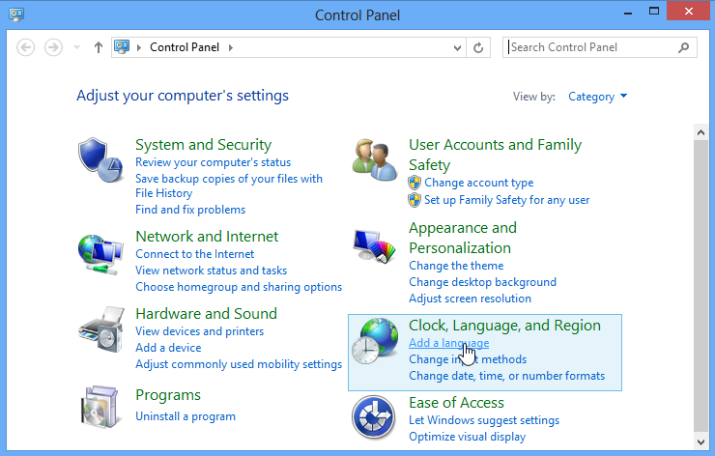The image size is (715, 456).
Task: Click Change desktop background
Action: (x=482, y=282)
